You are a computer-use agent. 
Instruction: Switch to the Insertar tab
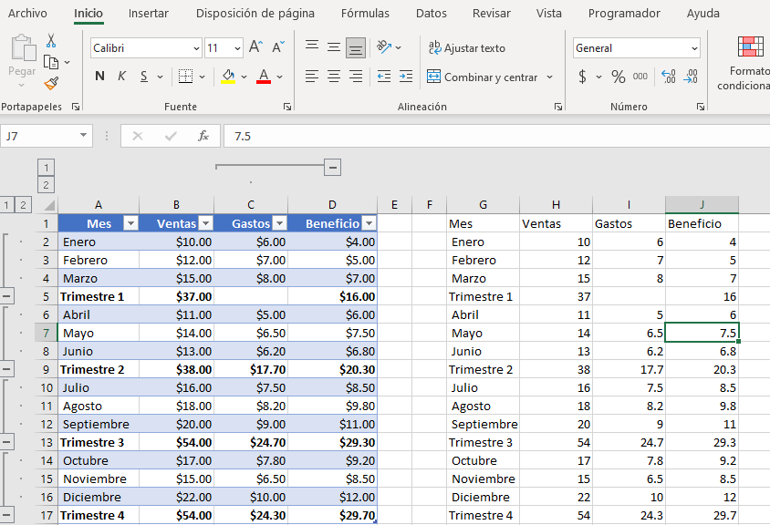148,14
